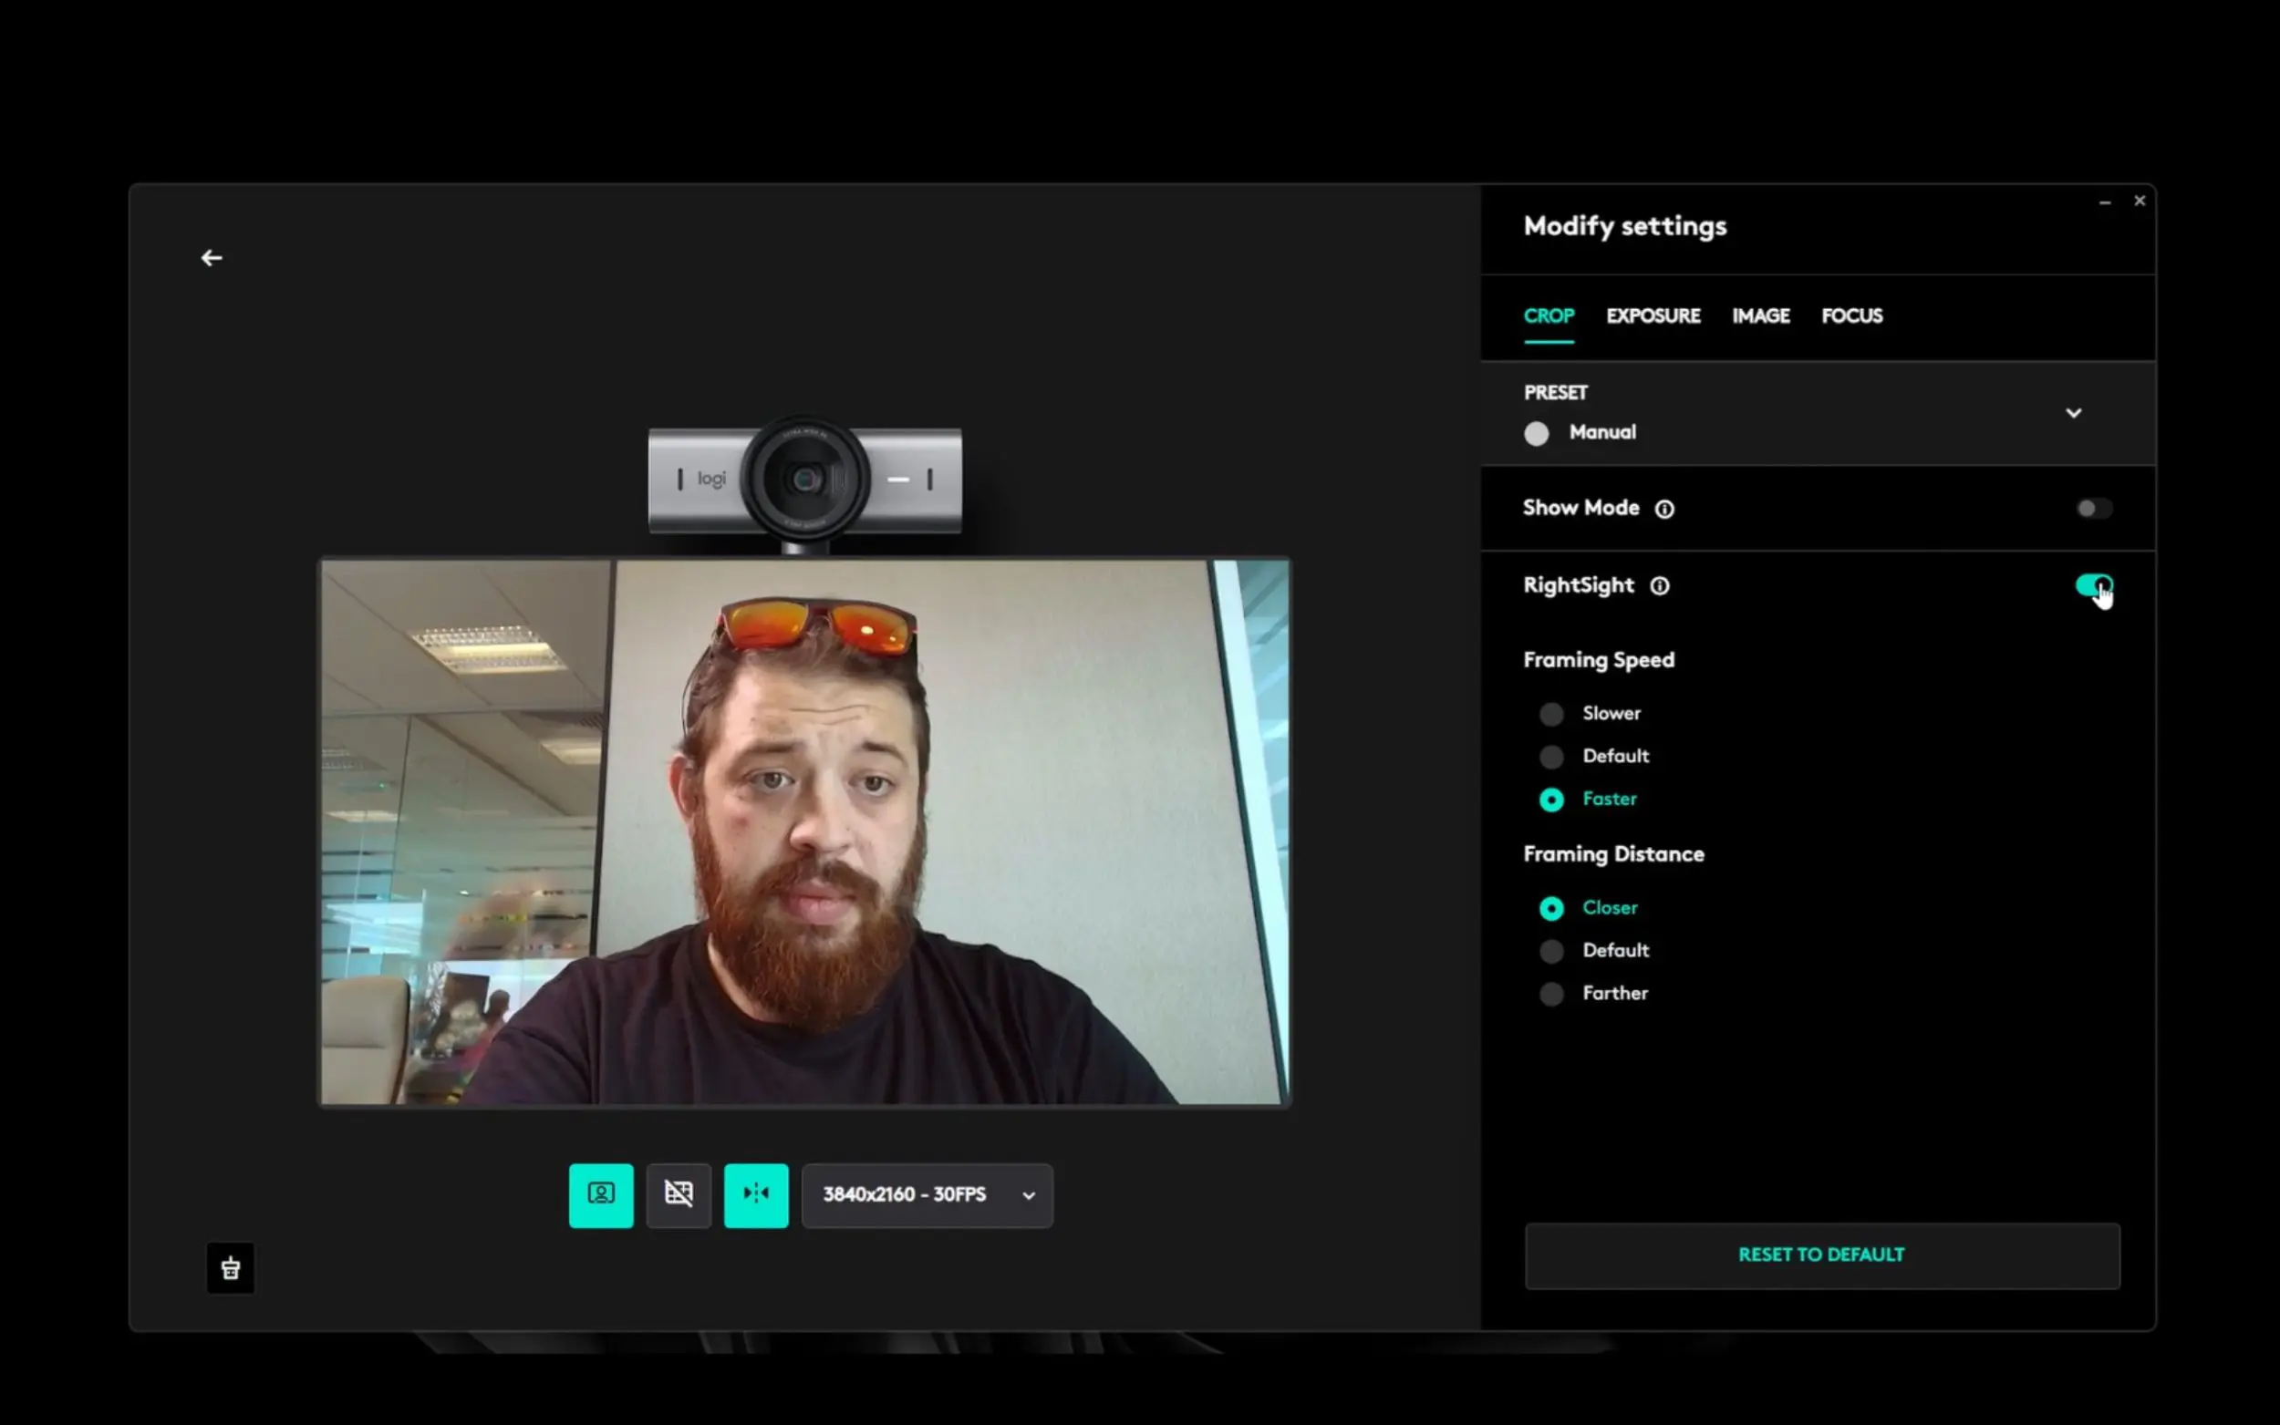Close the Logi settings window

2140,201
